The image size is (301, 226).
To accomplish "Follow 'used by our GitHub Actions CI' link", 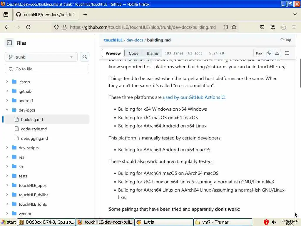I will click(x=194, y=97).
